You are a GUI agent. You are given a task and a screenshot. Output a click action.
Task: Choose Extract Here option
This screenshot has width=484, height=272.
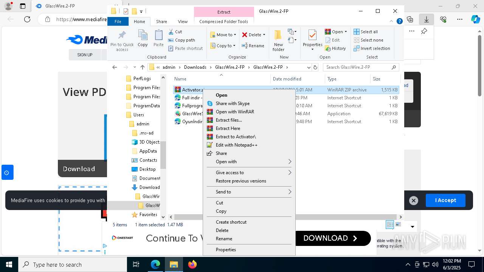tap(249, 128)
